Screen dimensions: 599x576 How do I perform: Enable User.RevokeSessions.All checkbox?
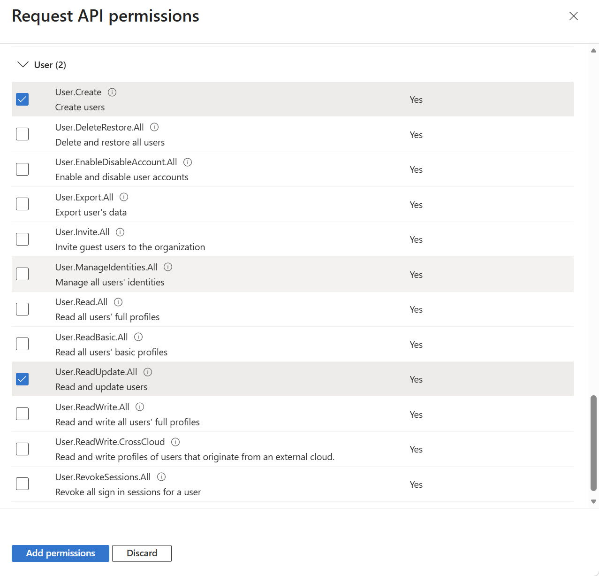point(22,484)
